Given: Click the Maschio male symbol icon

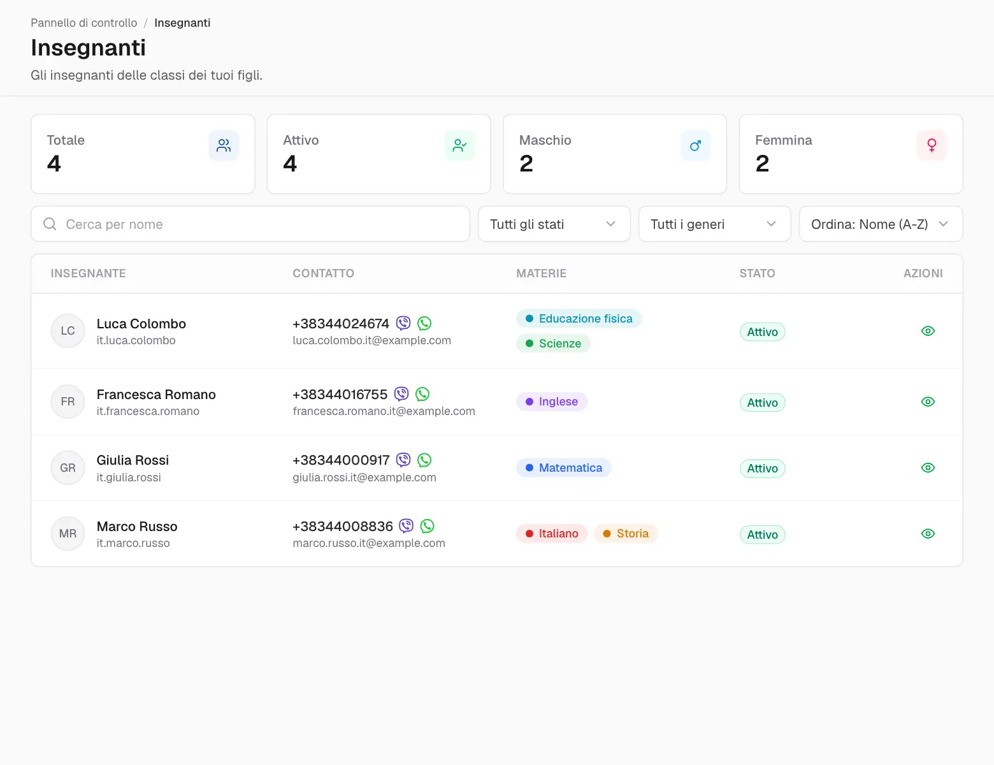Looking at the screenshot, I should (696, 145).
